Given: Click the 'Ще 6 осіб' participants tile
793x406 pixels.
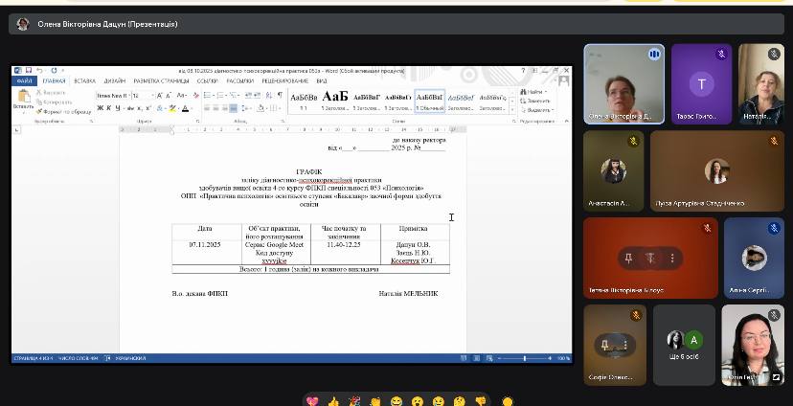Looking at the screenshot, I should (684, 345).
